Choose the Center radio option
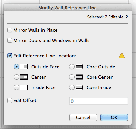The height and width of the screenshot is (129, 136). 17,77
